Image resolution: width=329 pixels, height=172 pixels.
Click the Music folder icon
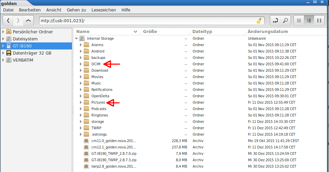click(x=86, y=83)
